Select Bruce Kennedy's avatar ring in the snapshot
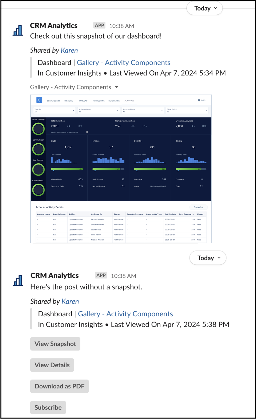Image resolution: width=256 pixels, height=419 pixels. (38, 129)
